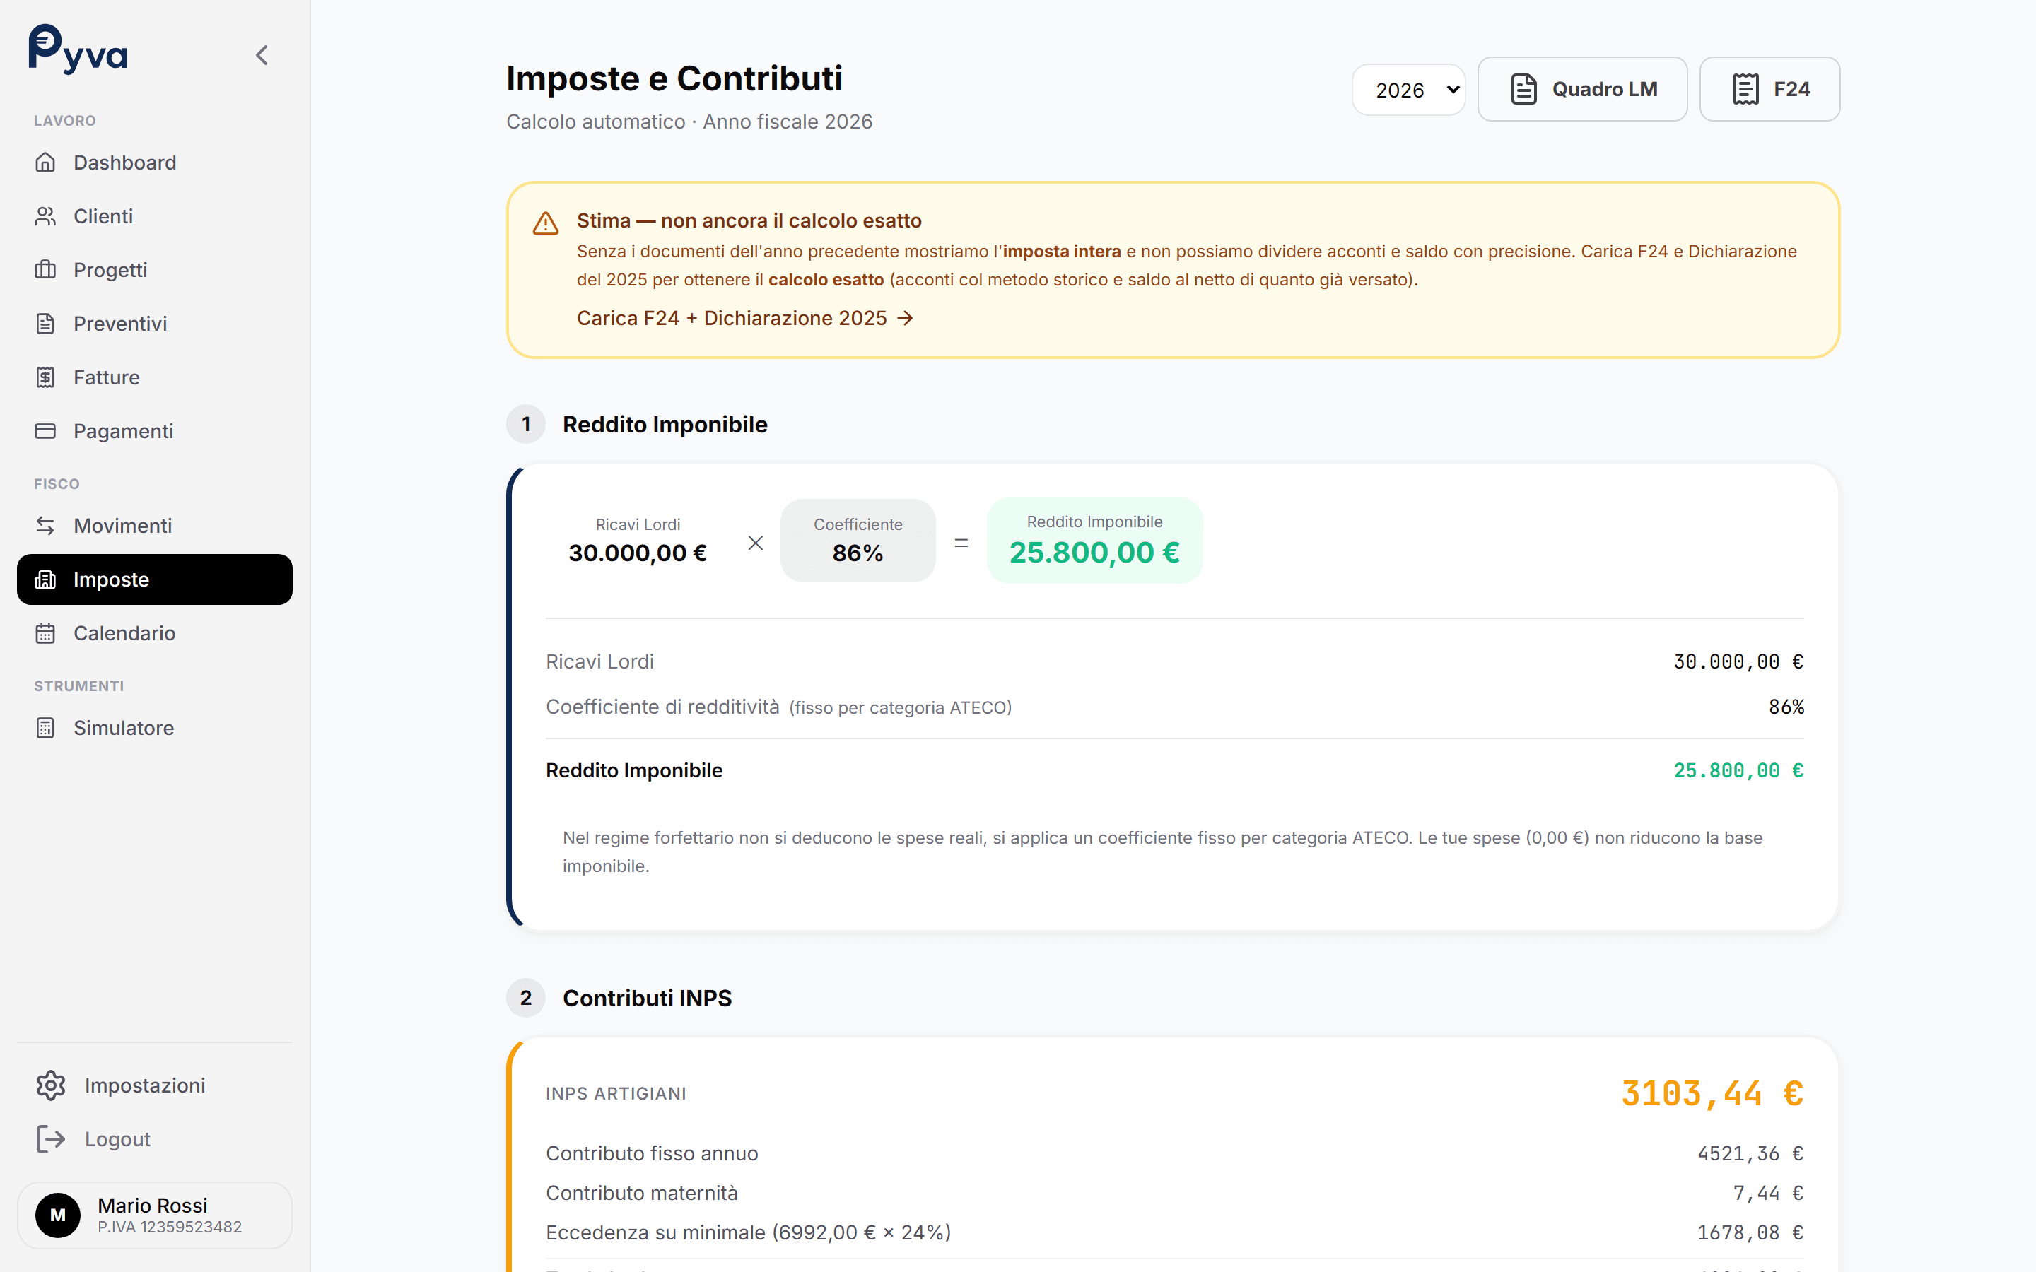This screenshot has height=1272, width=2036.
Task: Click the Contributo fisso annuo 4521,36 € value
Action: click(x=1750, y=1153)
